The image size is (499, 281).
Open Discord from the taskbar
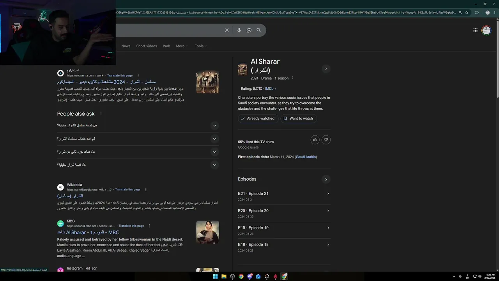[x=249, y=276]
